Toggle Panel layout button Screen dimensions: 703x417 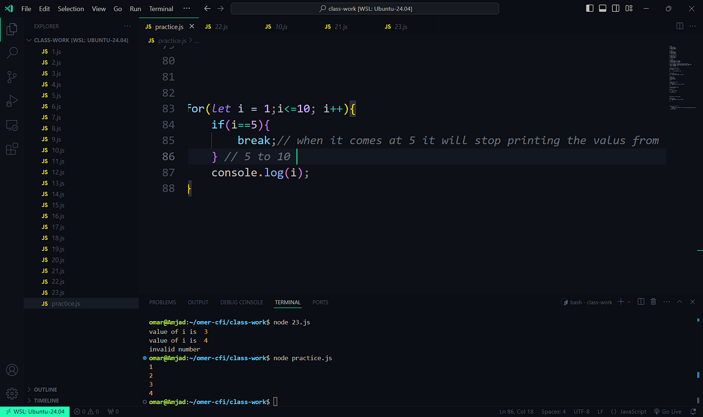click(x=602, y=9)
